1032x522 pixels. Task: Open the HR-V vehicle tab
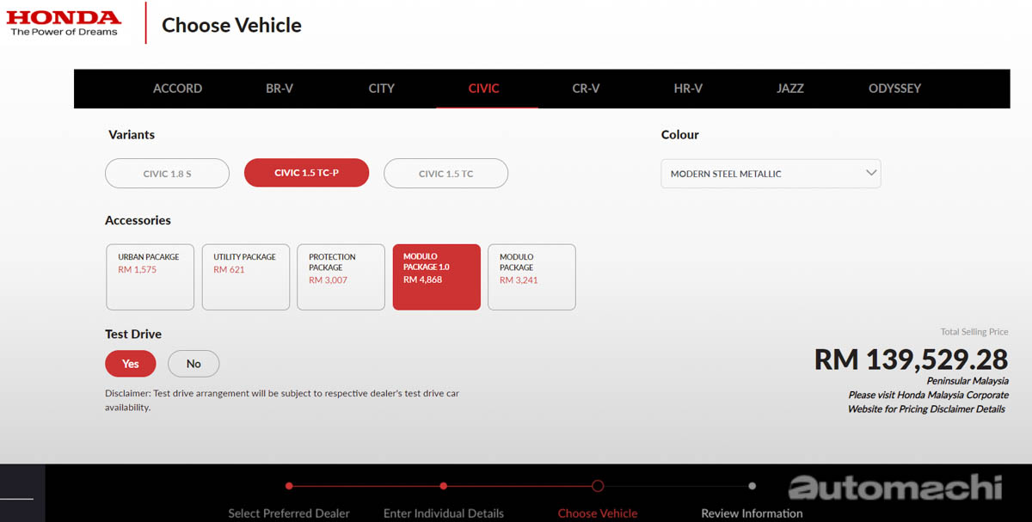[688, 89]
